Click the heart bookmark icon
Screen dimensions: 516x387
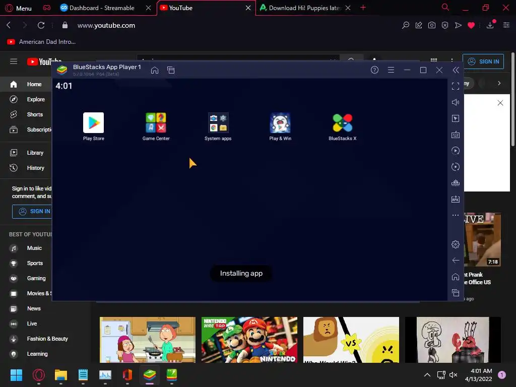tap(471, 25)
